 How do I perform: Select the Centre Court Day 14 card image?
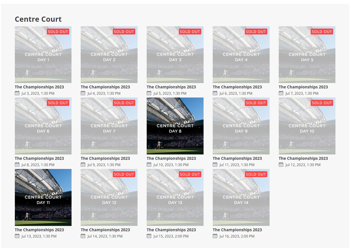[241, 197]
